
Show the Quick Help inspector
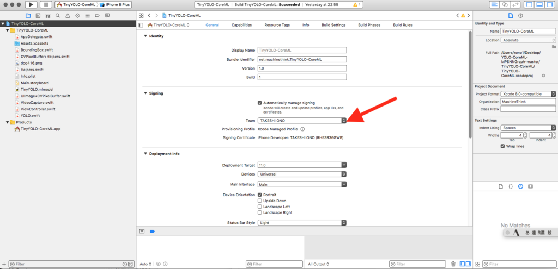tap(520, 16)
